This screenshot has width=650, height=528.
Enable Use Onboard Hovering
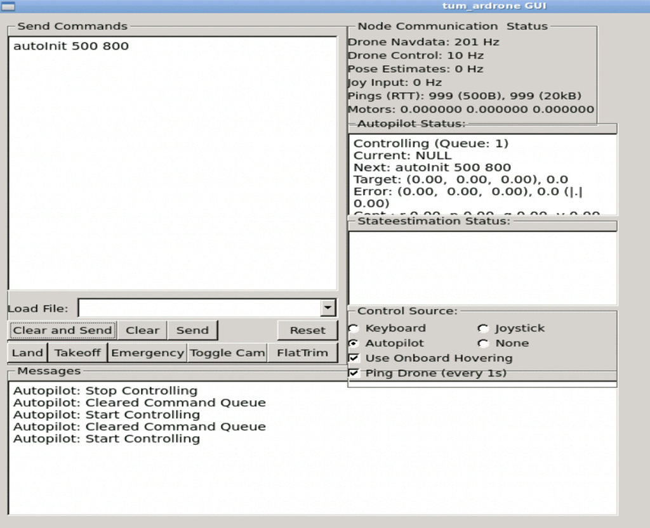coord(353,357)
